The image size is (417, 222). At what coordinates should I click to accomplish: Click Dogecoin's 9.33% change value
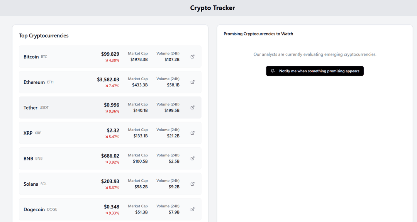(114, 213)
